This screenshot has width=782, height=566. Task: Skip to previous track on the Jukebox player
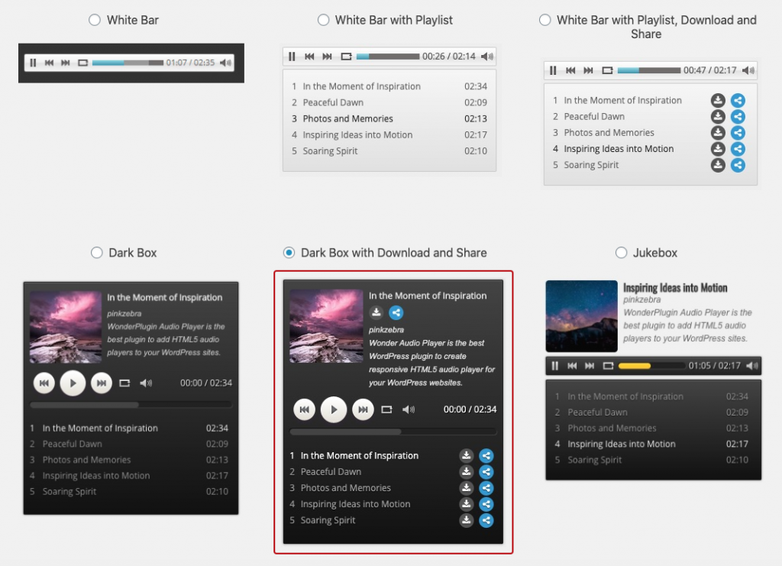(573, 365)
